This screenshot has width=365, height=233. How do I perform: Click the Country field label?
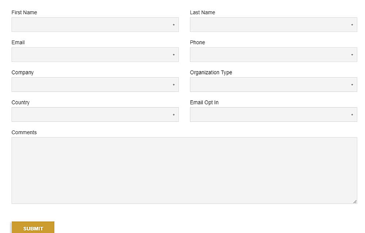click(x=20, y=102)
